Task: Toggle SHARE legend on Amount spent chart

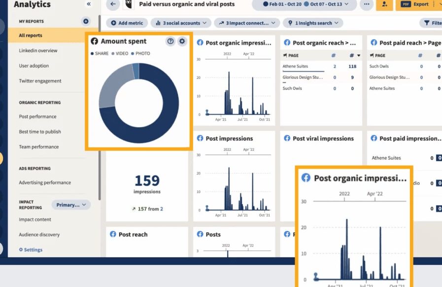Action: [x=100, y=53]
